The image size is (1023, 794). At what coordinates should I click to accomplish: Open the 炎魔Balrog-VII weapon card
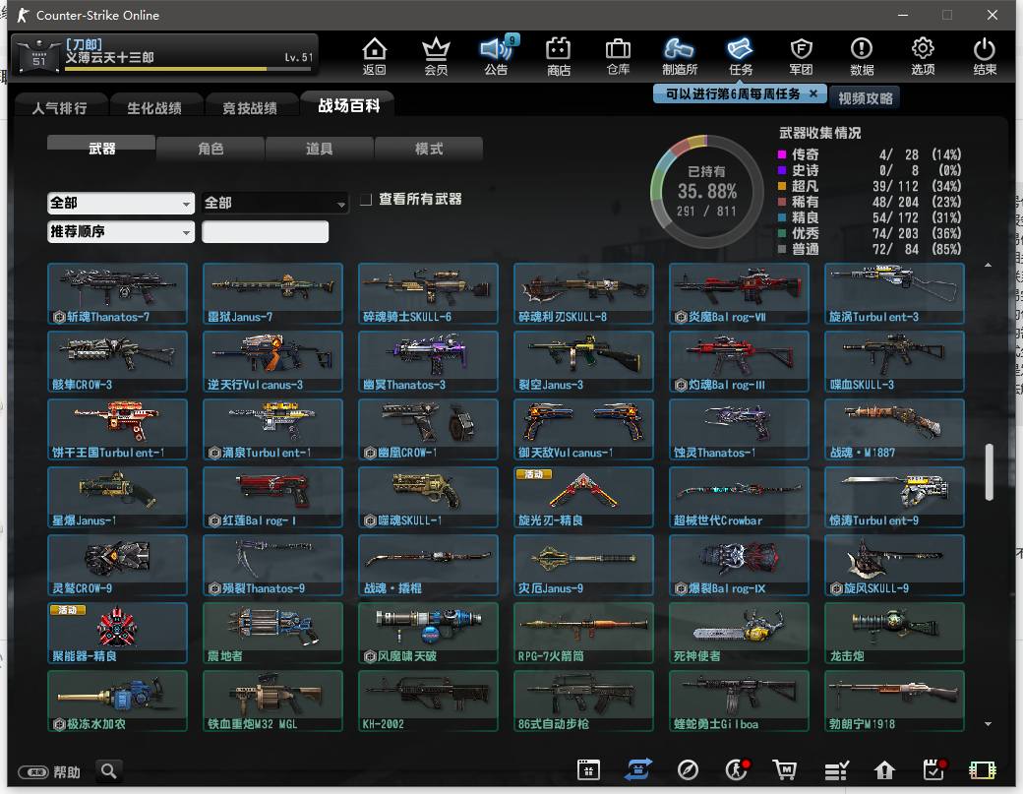click(x=739, y=293)
